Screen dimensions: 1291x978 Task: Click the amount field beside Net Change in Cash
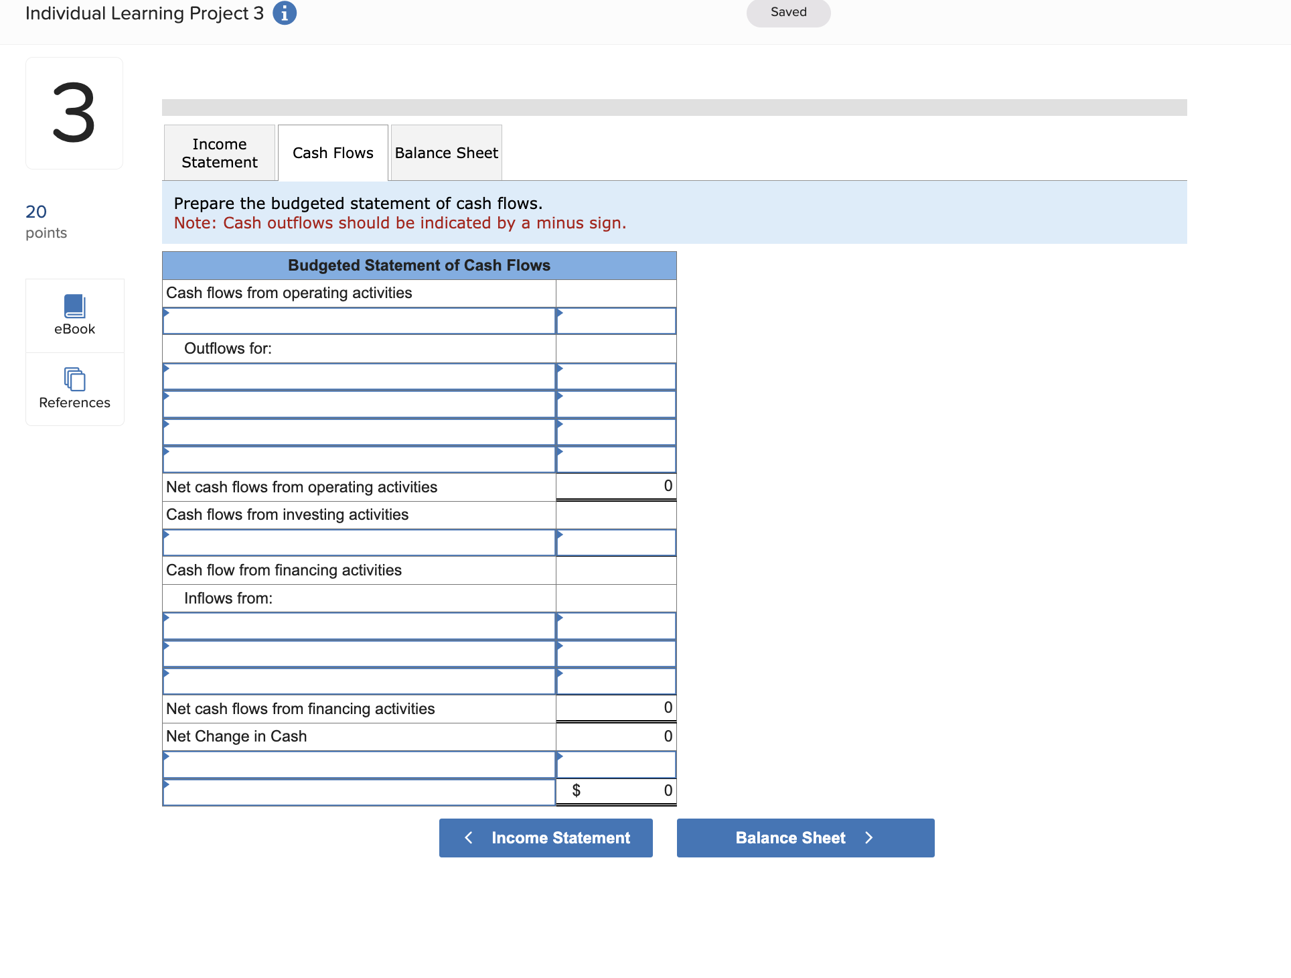(615, 736)
